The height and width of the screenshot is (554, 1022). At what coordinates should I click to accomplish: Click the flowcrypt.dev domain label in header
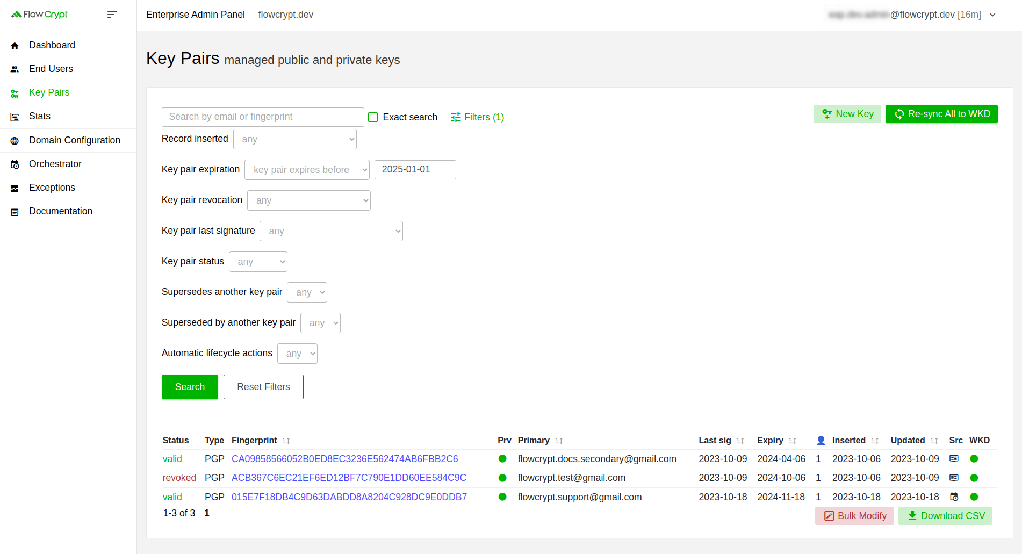coord(286,15)
